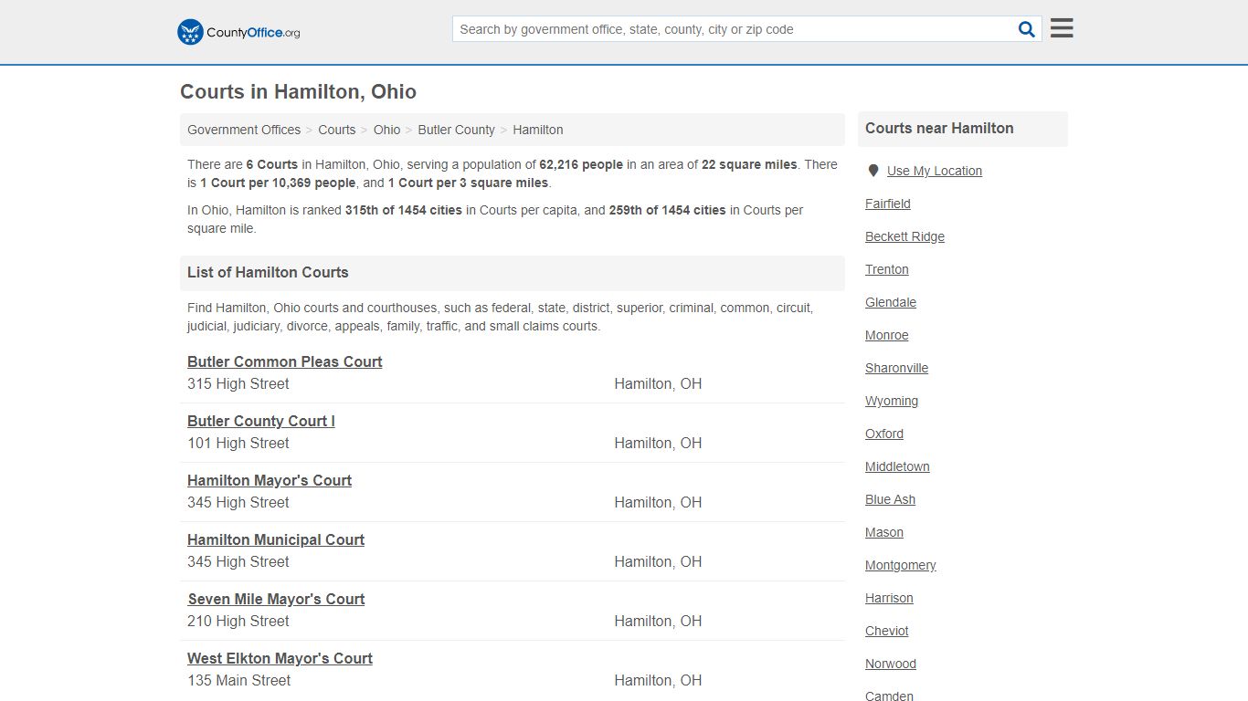Image resolution: width=1248 pixels, height=701 pixels.
Task: Click the 62,216 people population figure
Action: [x=581, y=164]
